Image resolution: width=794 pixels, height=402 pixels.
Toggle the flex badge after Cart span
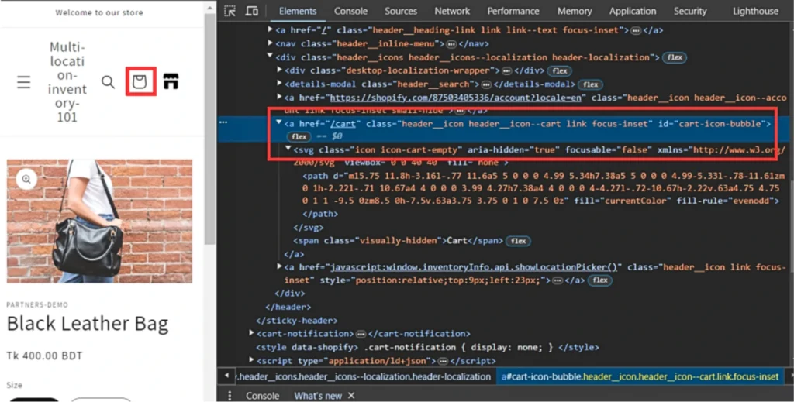[x=518, y=241]
